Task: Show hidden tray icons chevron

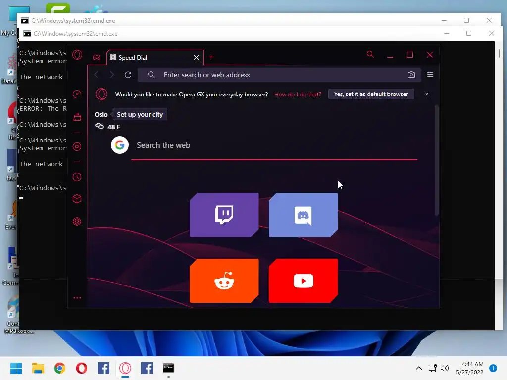Action: pyautogui.click(x=418, y=368)
